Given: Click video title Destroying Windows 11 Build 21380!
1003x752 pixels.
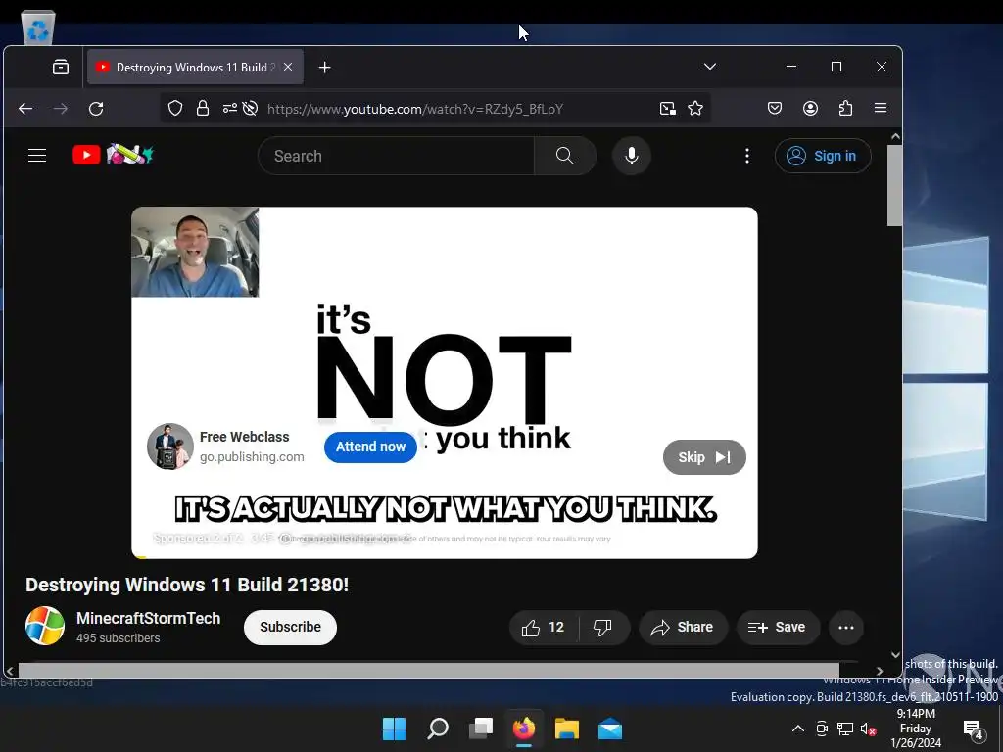Looking at the screenshot, I should coord(187,585).
